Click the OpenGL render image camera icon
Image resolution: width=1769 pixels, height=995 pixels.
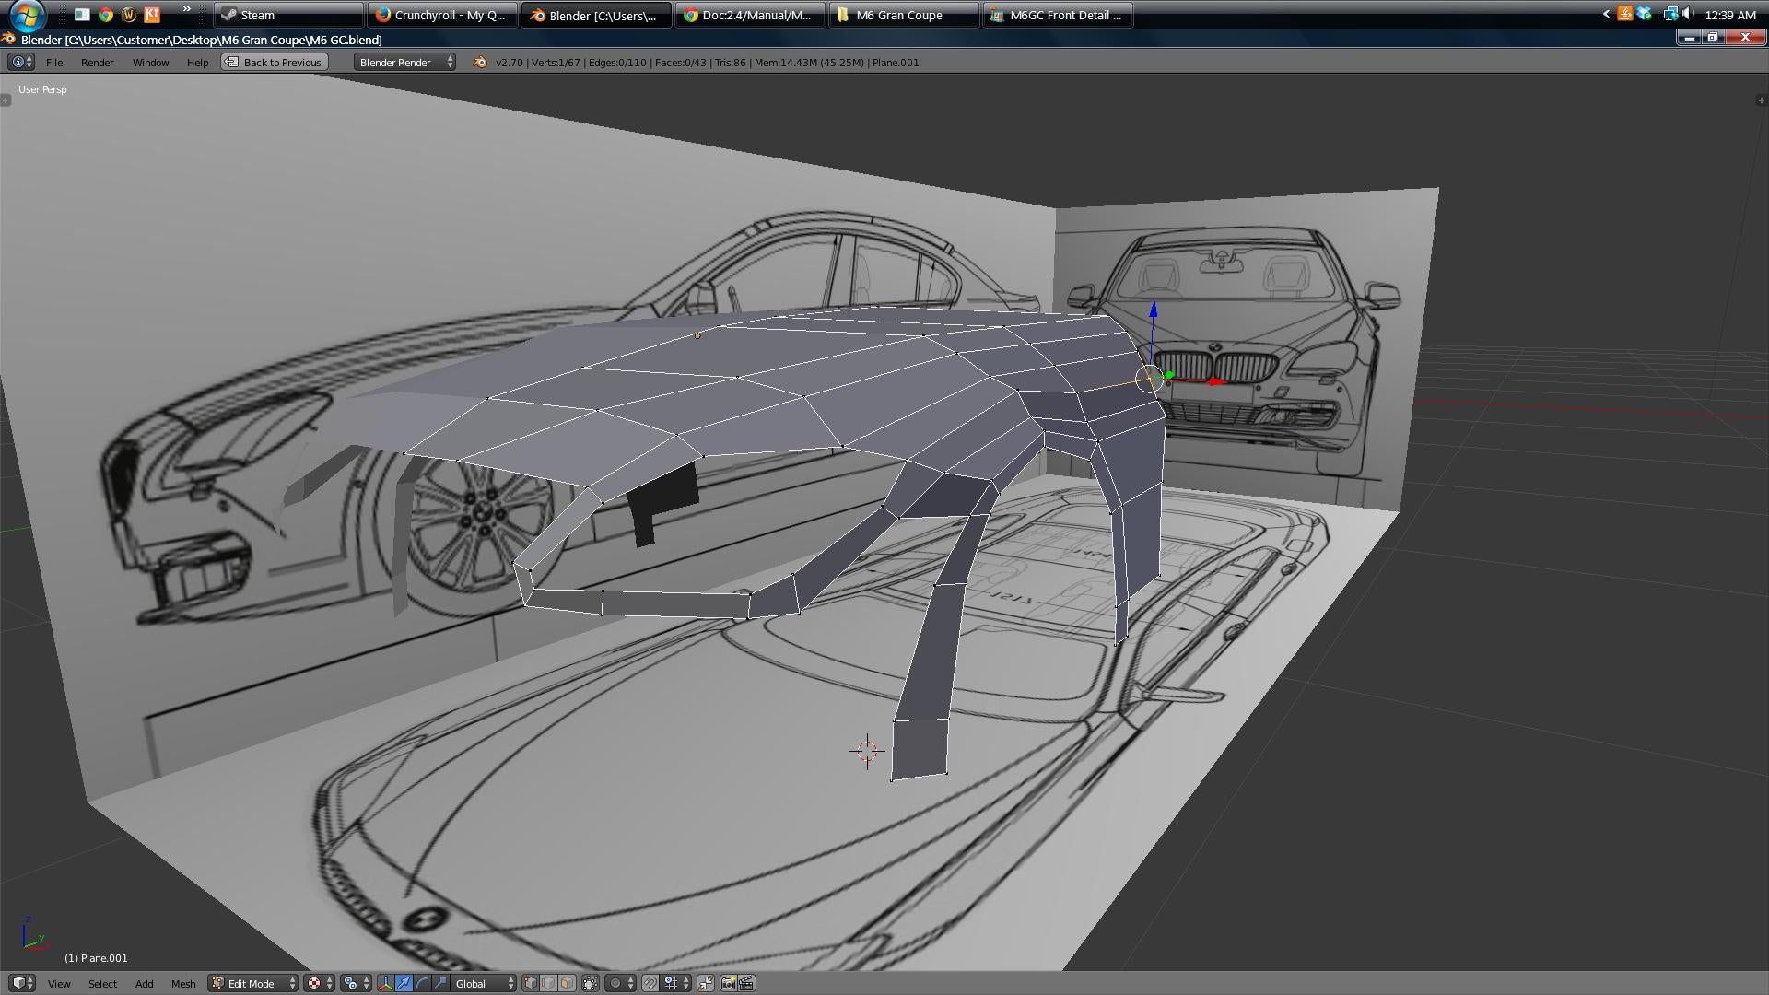728,983
